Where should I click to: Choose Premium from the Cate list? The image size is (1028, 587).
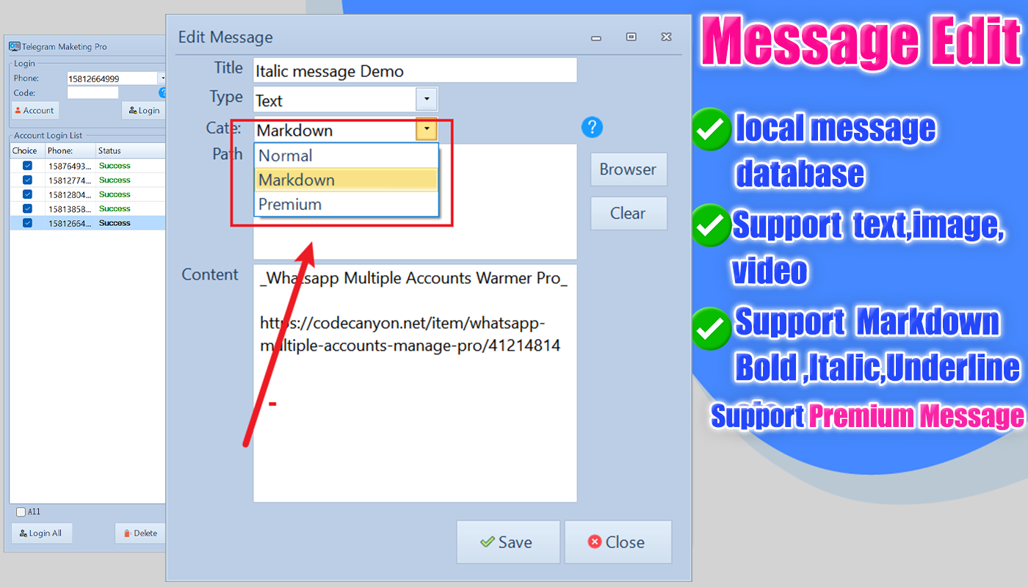(347, 204)
